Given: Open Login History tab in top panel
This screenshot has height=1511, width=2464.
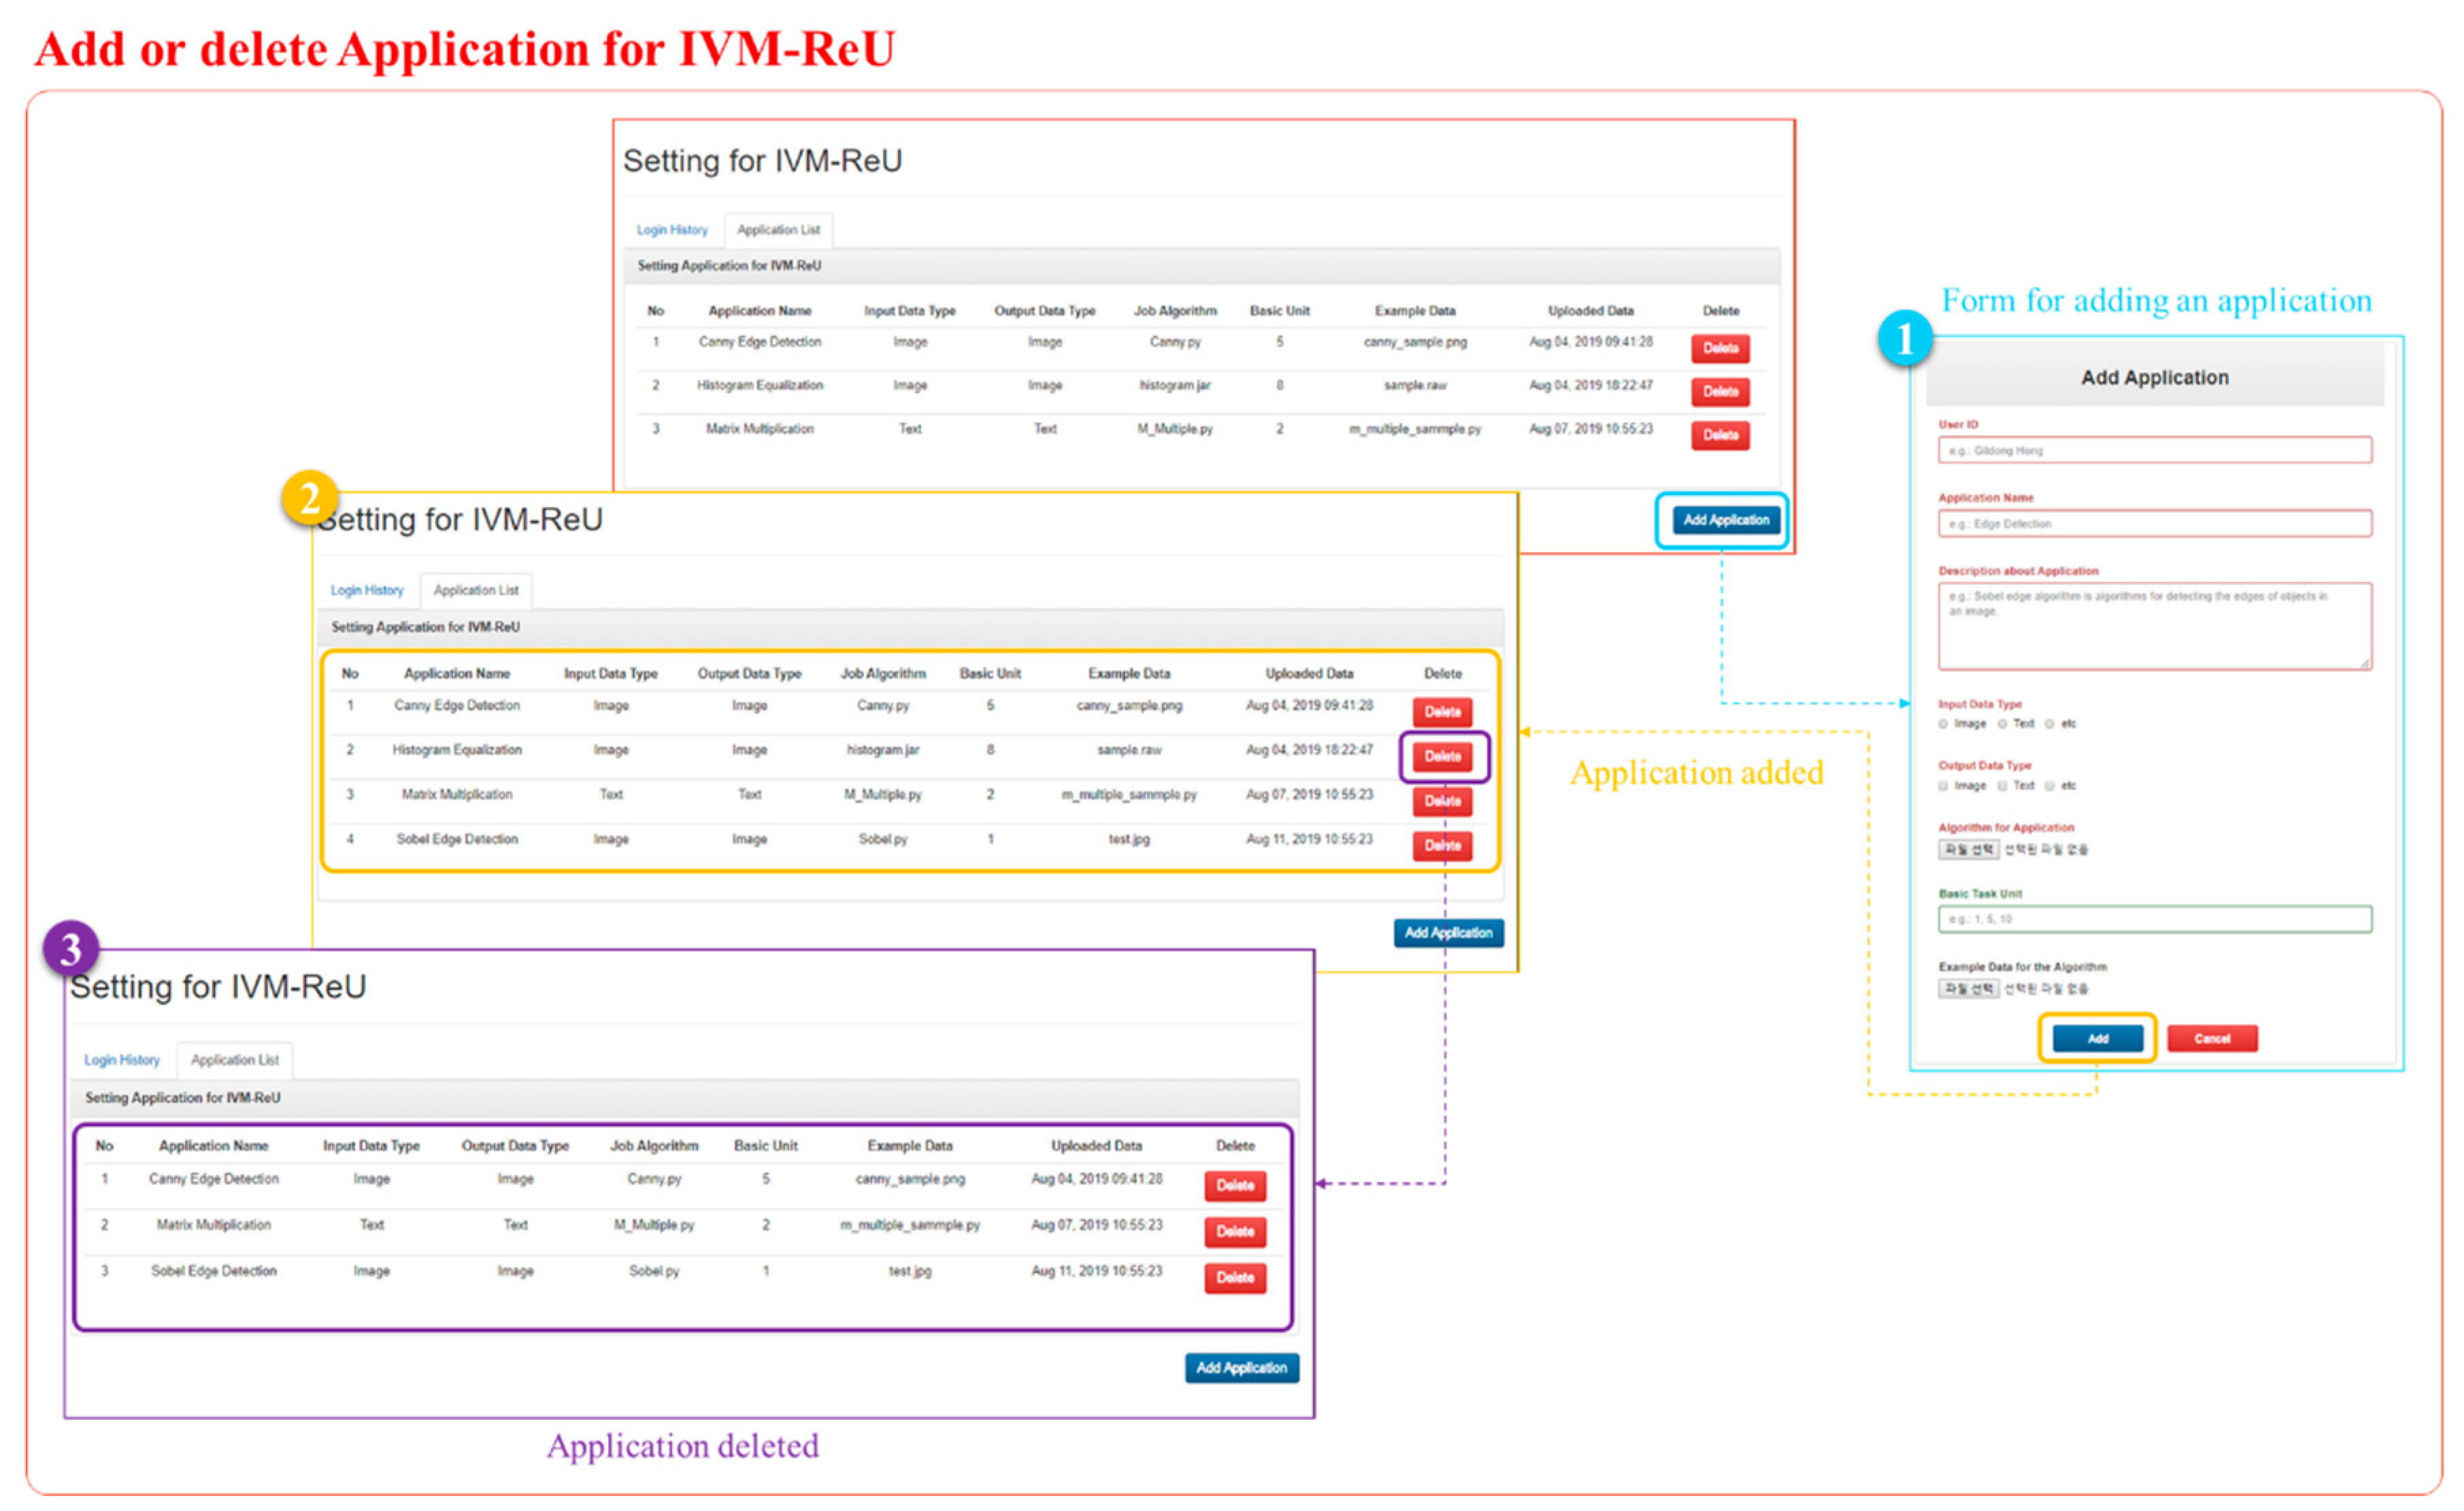Looking at the screenshot, I should pos(672,230).
